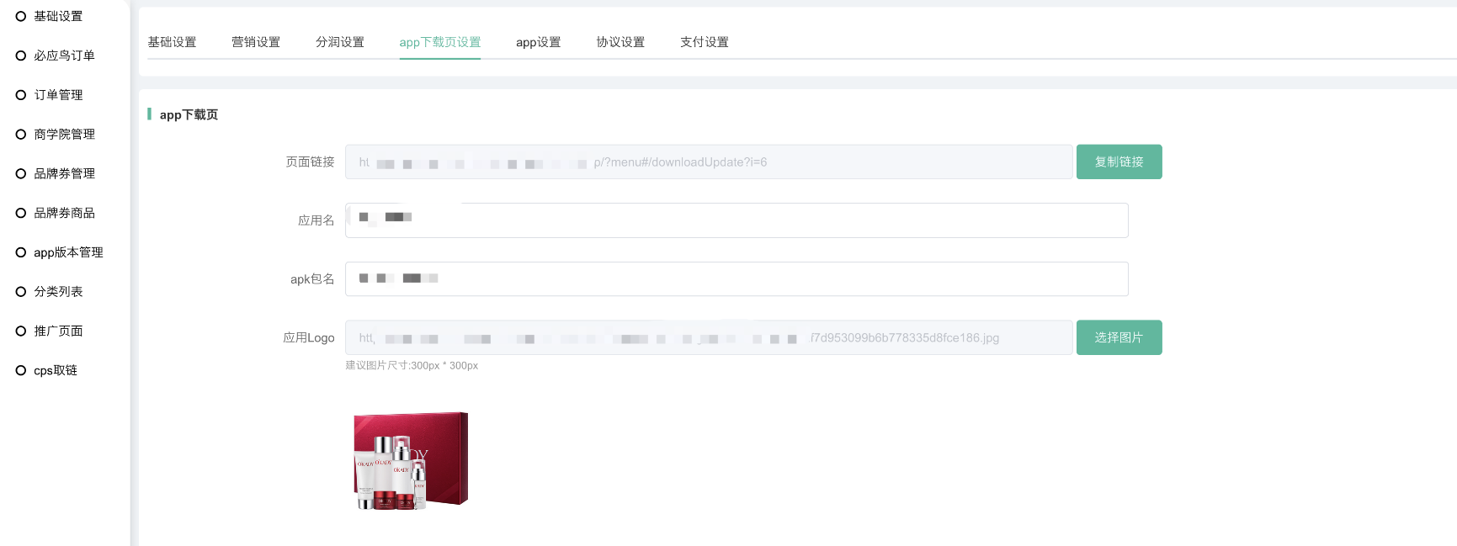Click the 选择图片 button

(x=1119, y=337)
